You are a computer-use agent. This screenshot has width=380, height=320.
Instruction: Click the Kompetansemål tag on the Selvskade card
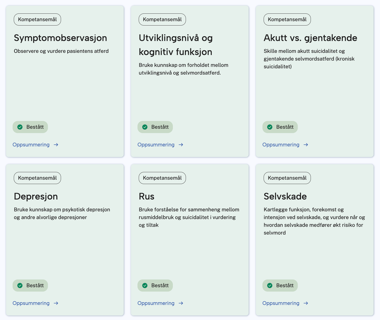point(287,178)
